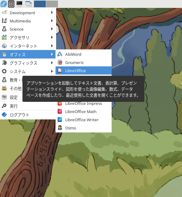
Task: Click the 設定 mixer icon
Action: pos(4,97)
